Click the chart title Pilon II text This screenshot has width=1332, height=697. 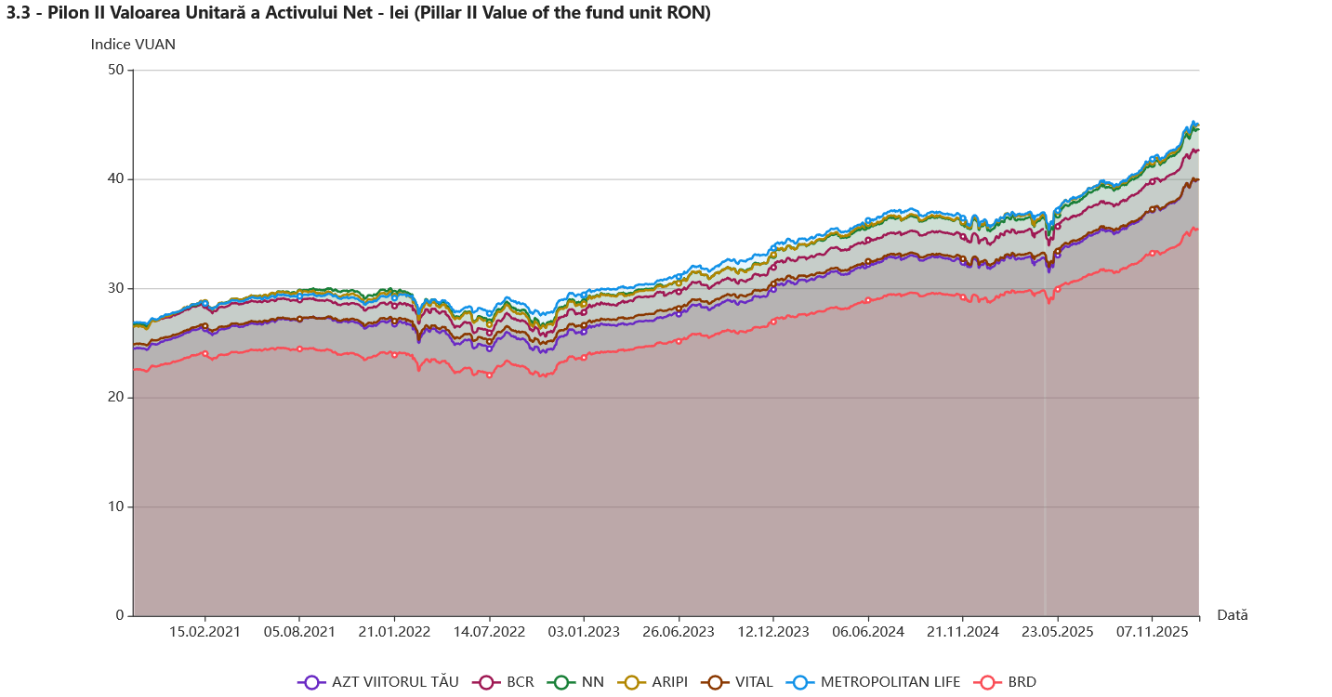point(358,13)
